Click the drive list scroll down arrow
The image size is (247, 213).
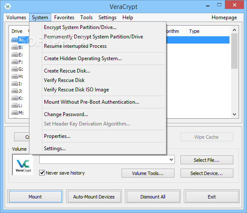click(x=234, y=114)
